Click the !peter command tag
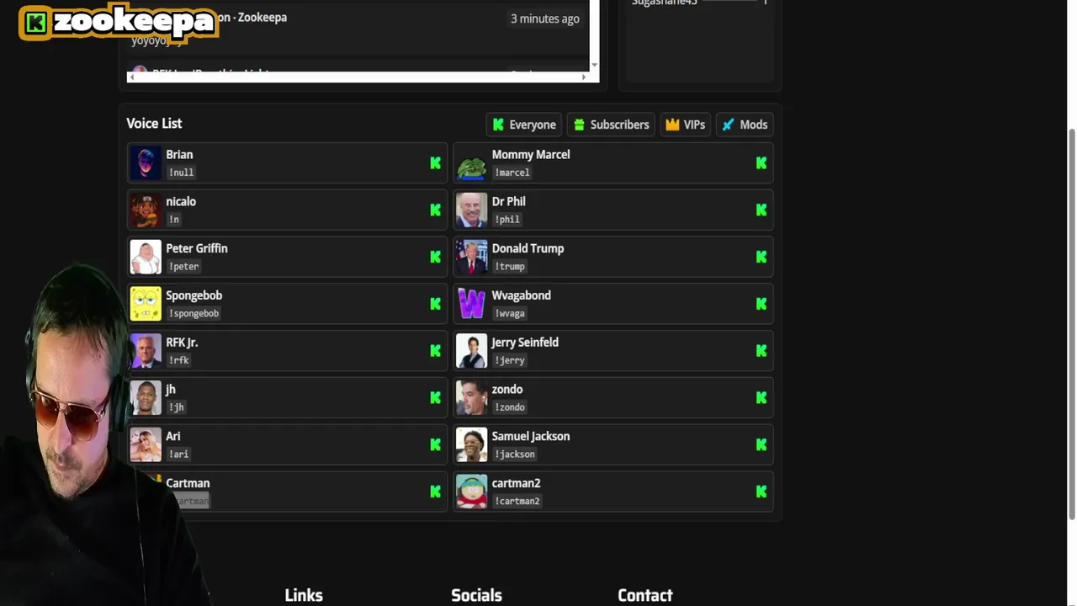Screen dimensions: 1077x606 click(x=183, y=266)
